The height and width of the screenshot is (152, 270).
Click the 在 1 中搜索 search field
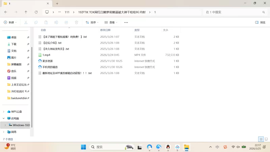233,12
